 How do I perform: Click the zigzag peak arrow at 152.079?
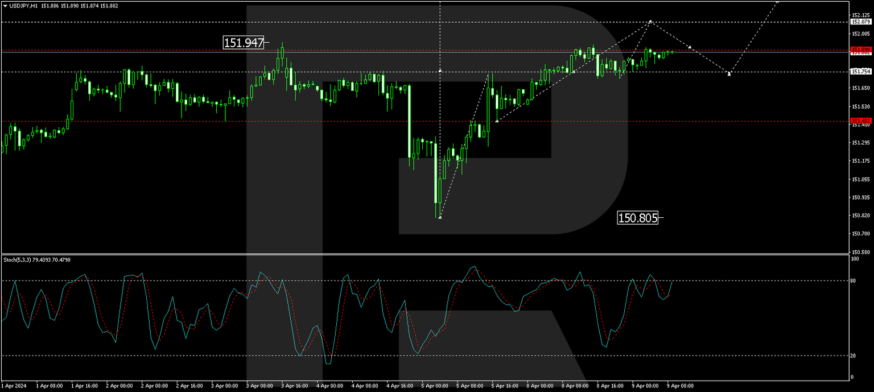[650, 22]
